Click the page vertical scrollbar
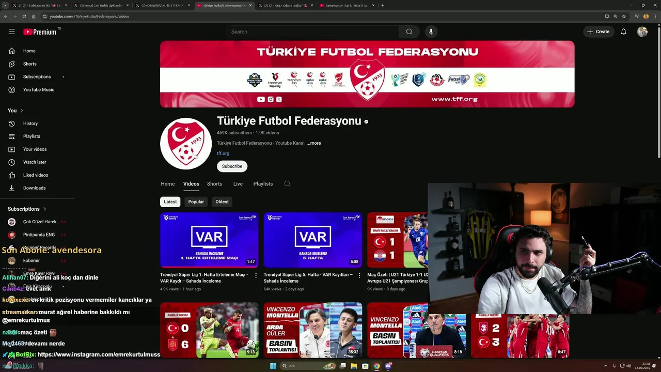This screenshot has width=661, height=372. (x=658, y=93)
